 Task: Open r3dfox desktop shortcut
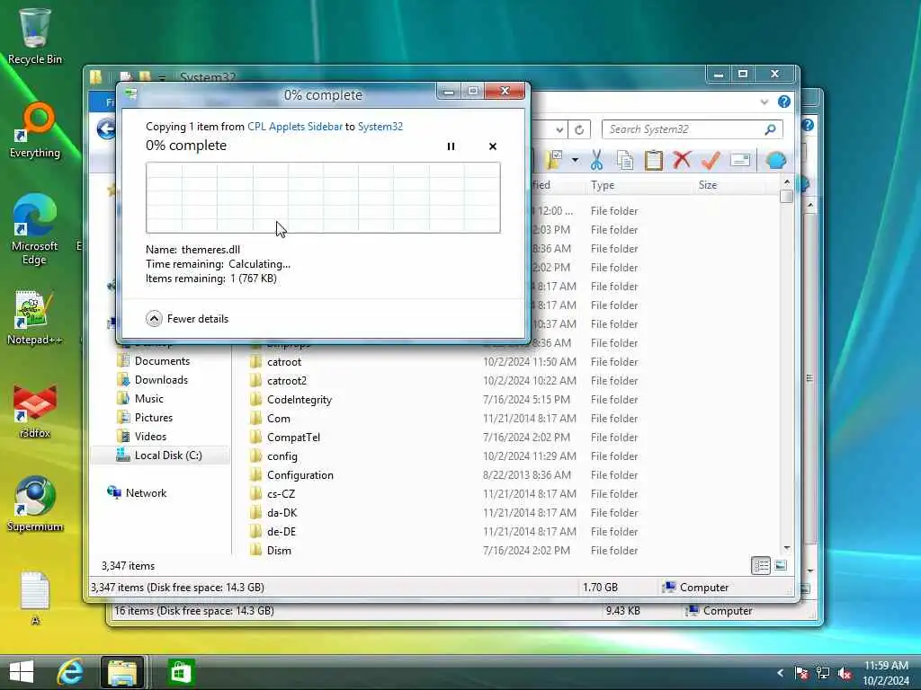pos(35,411)
